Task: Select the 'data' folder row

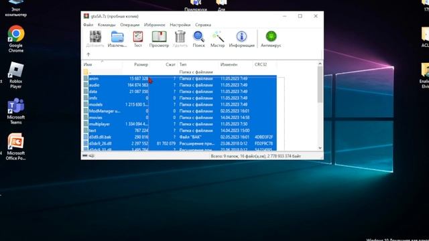Action: (x=180, y=92)
